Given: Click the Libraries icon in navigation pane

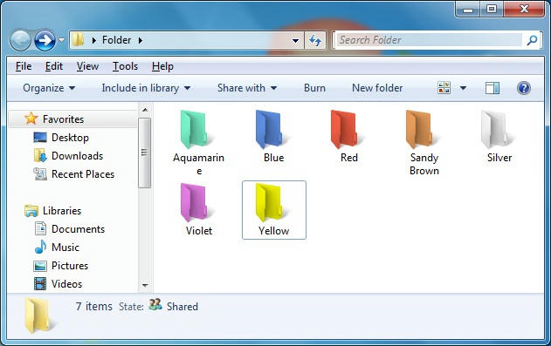Looking at the screenshot, I should pyautogui.click(x=31, y=211).
